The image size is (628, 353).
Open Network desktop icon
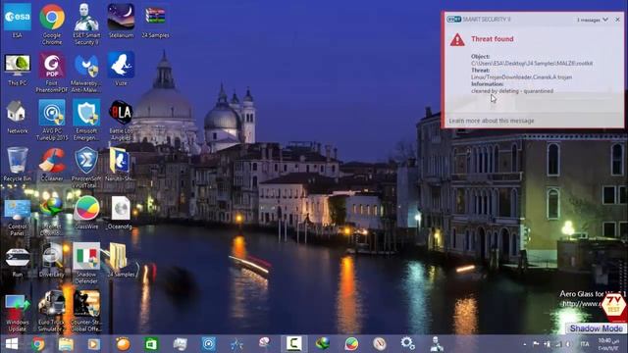tap(18, 117)
